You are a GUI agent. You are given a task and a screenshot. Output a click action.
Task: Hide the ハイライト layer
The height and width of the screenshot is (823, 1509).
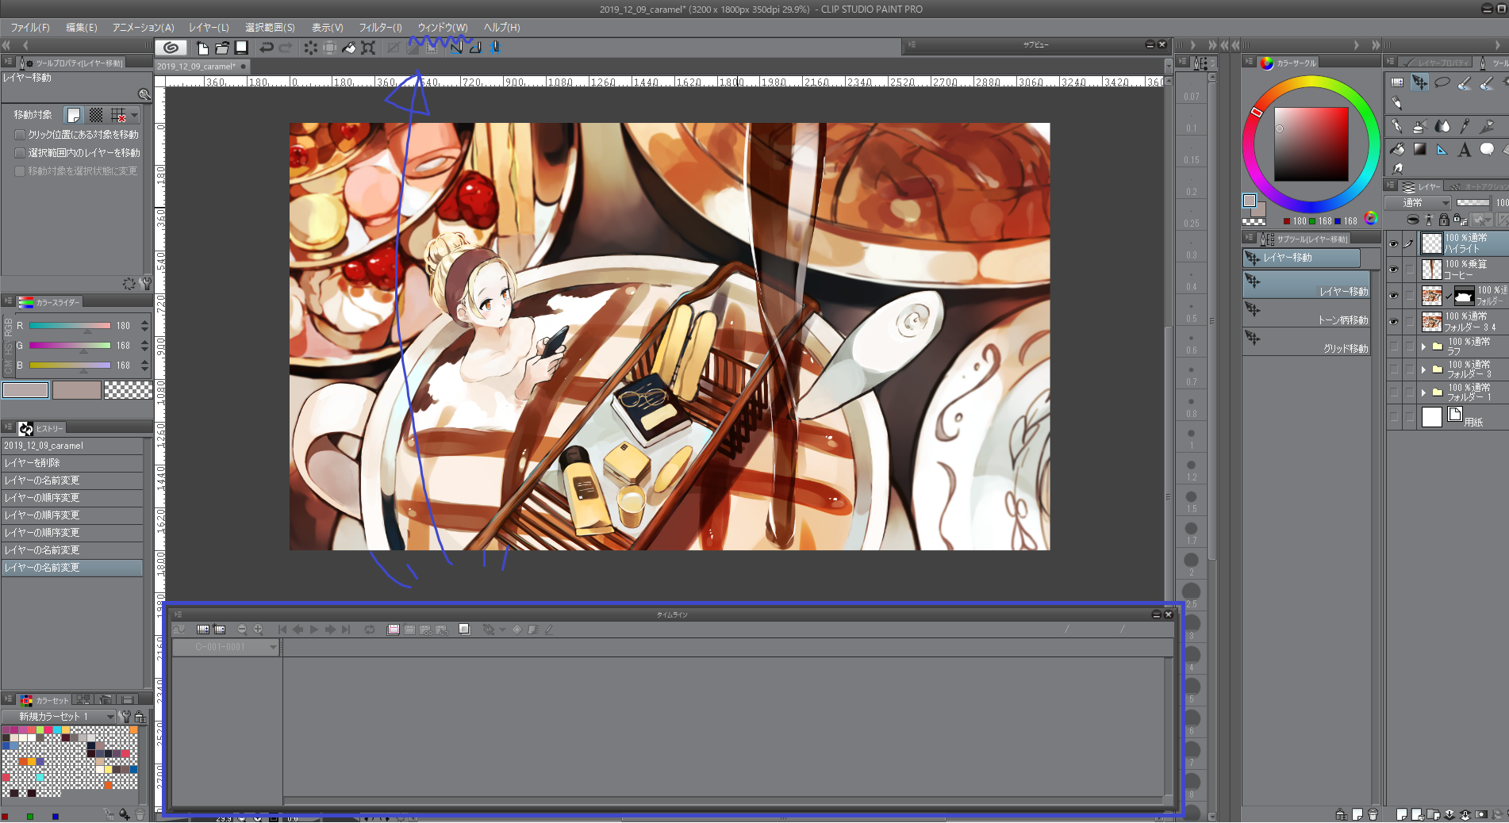1394,243
